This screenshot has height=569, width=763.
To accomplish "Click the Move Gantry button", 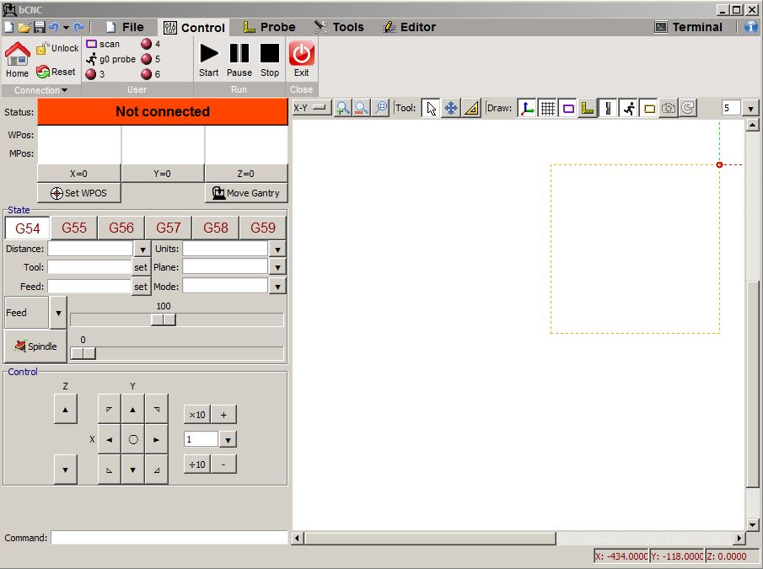I will (x=245, y=193).
